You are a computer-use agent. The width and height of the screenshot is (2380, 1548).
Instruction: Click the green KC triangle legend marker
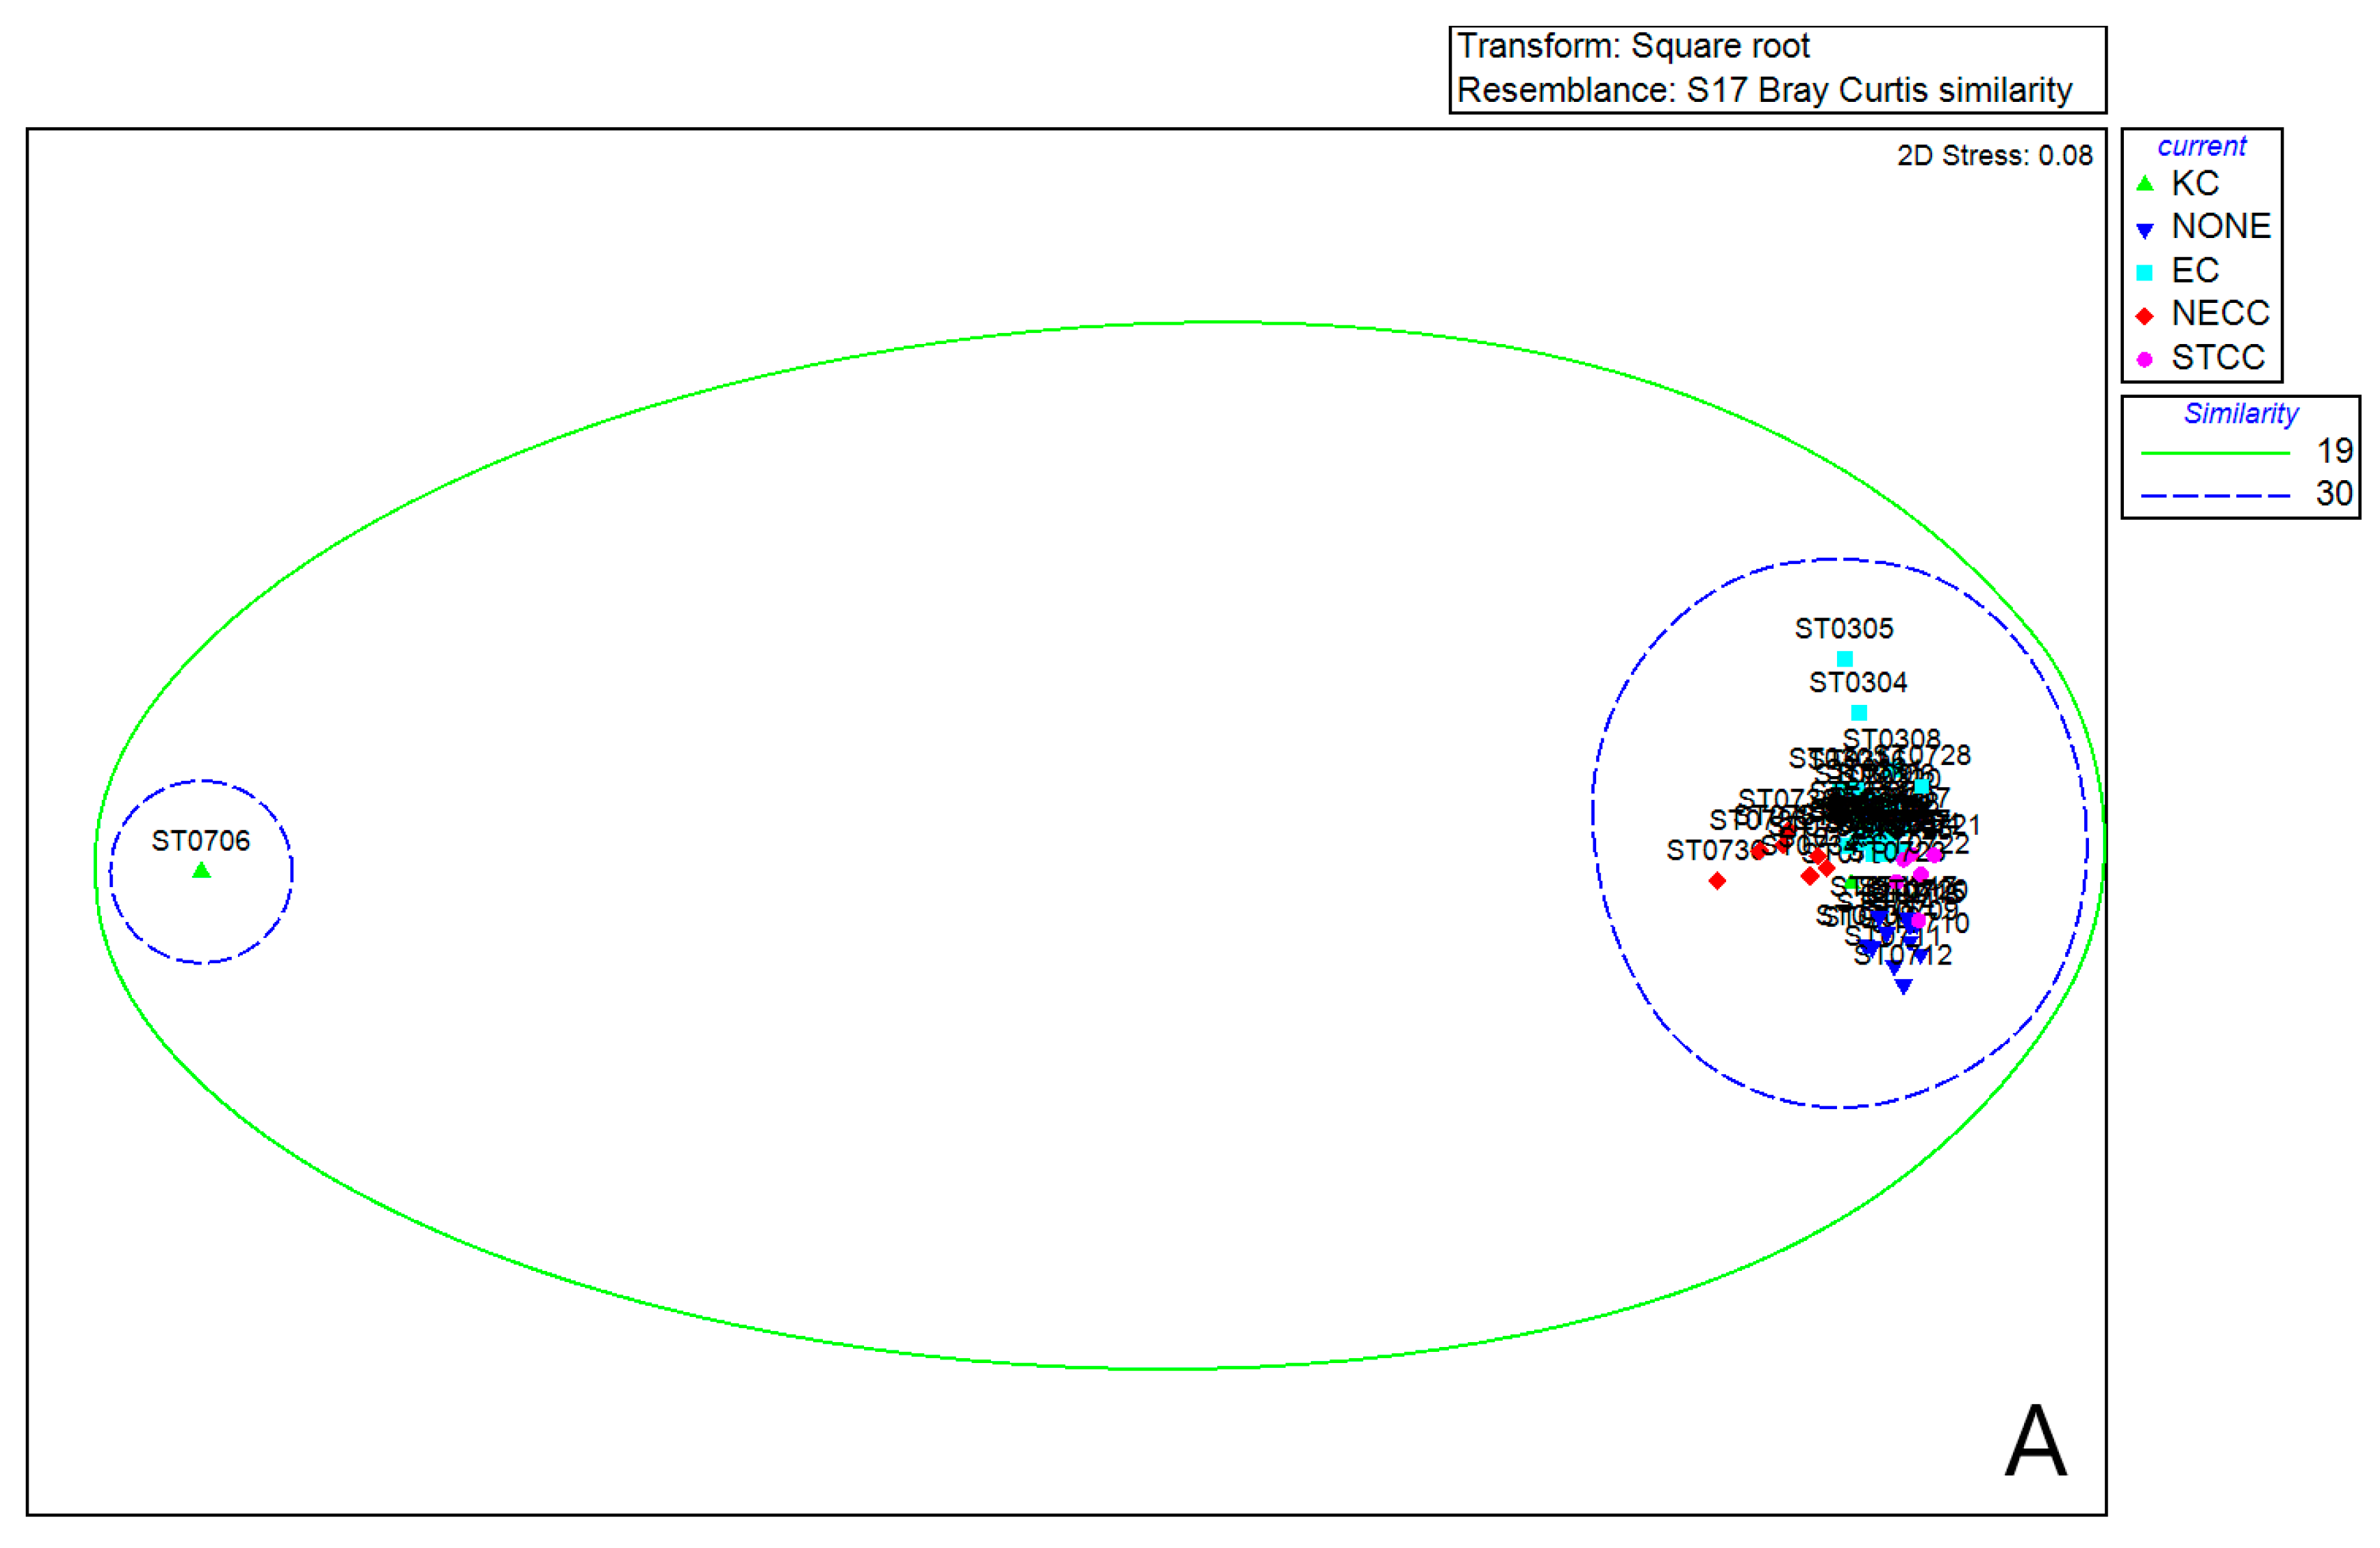pos(2144,184)
